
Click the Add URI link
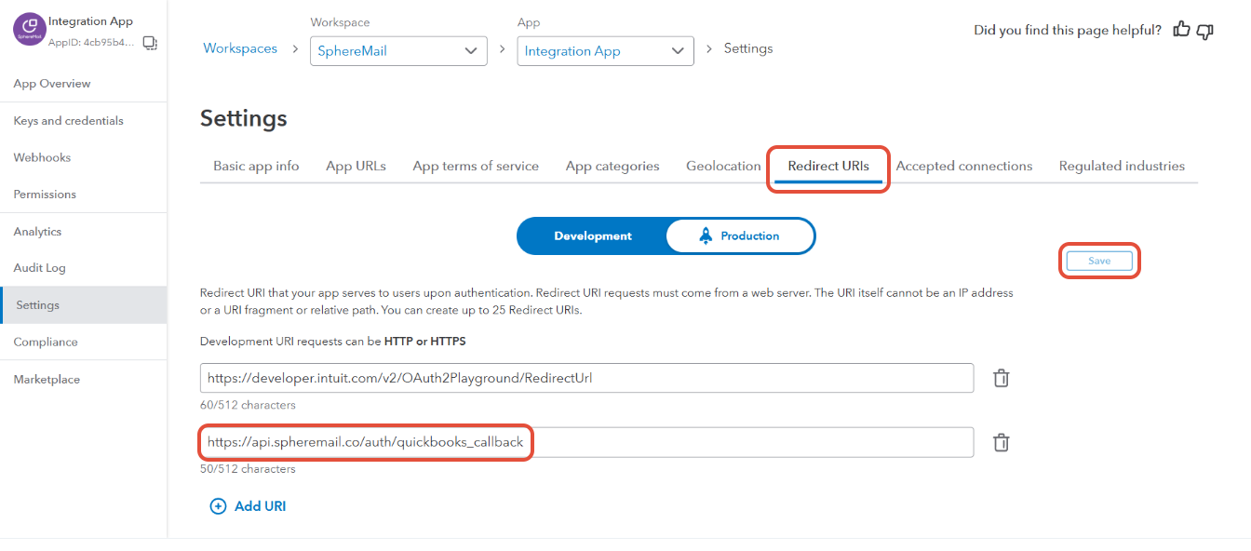coord(260,506)
